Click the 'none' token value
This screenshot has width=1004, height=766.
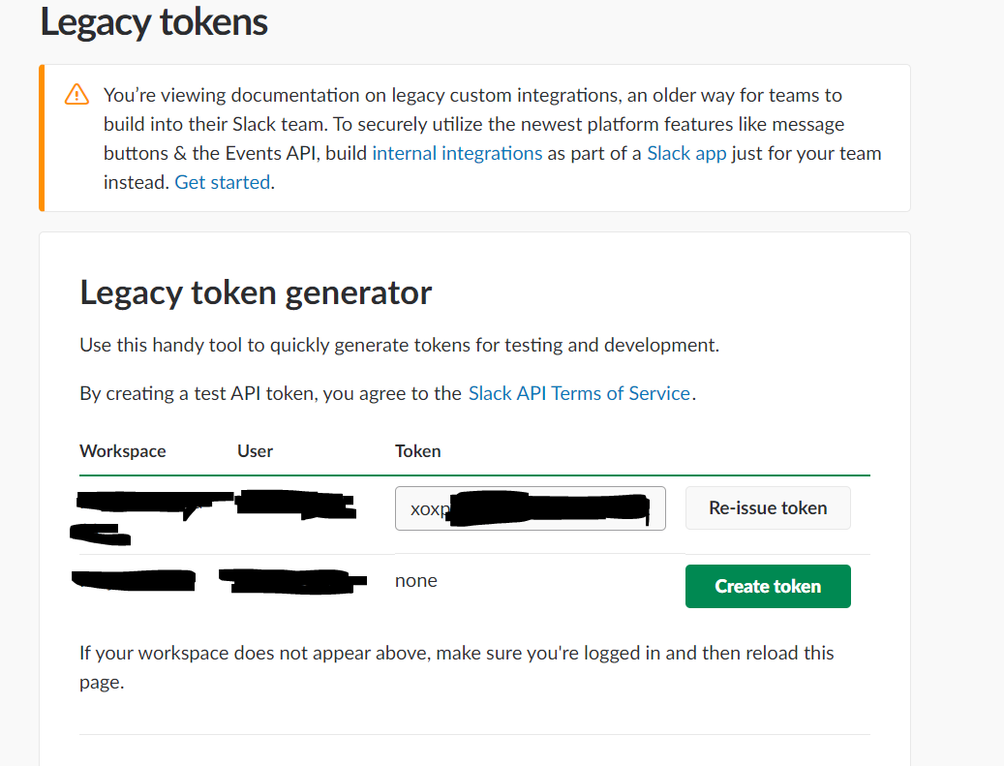tap(416, 581)
